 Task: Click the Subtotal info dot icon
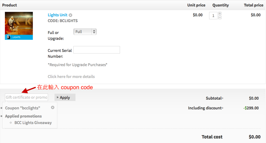tap(222, 98)
